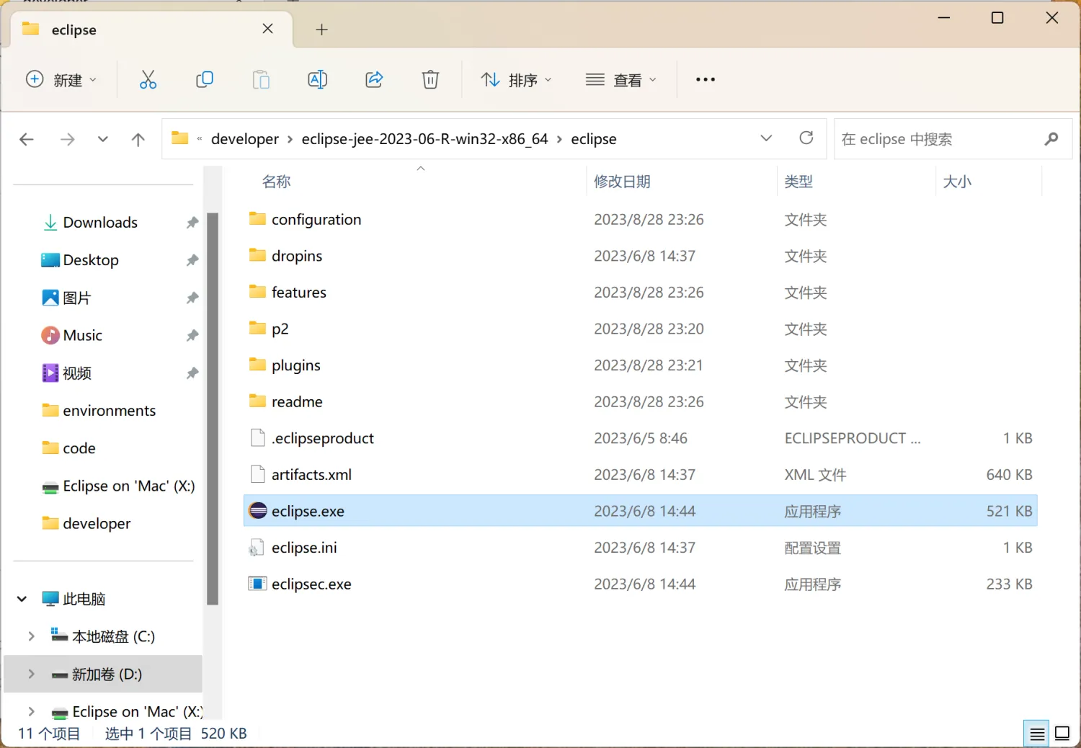Switch to large thumbnails view
Image resolution: width=1081 pixels, height=748 pixels.
[x=1062, y=734]
